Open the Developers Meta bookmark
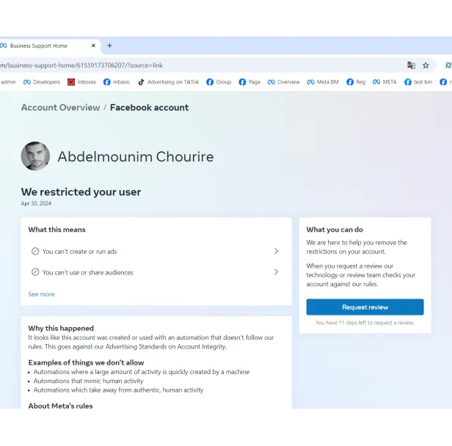Viewport: 452px width, 446px height. pyautogui.click(x=42, y=82)
